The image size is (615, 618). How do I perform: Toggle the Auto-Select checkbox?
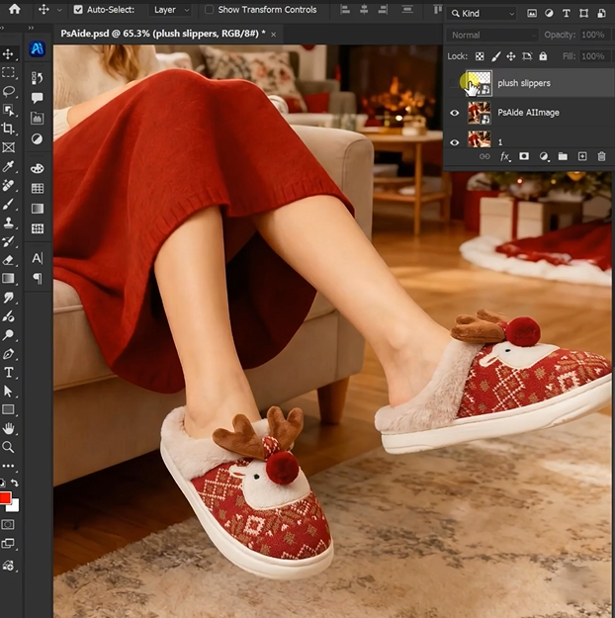coord(78,10)
